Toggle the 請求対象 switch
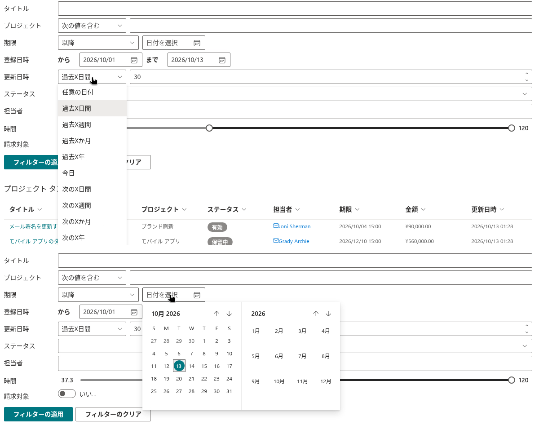Viewport: 539px width, 425px height. [67, 394]
